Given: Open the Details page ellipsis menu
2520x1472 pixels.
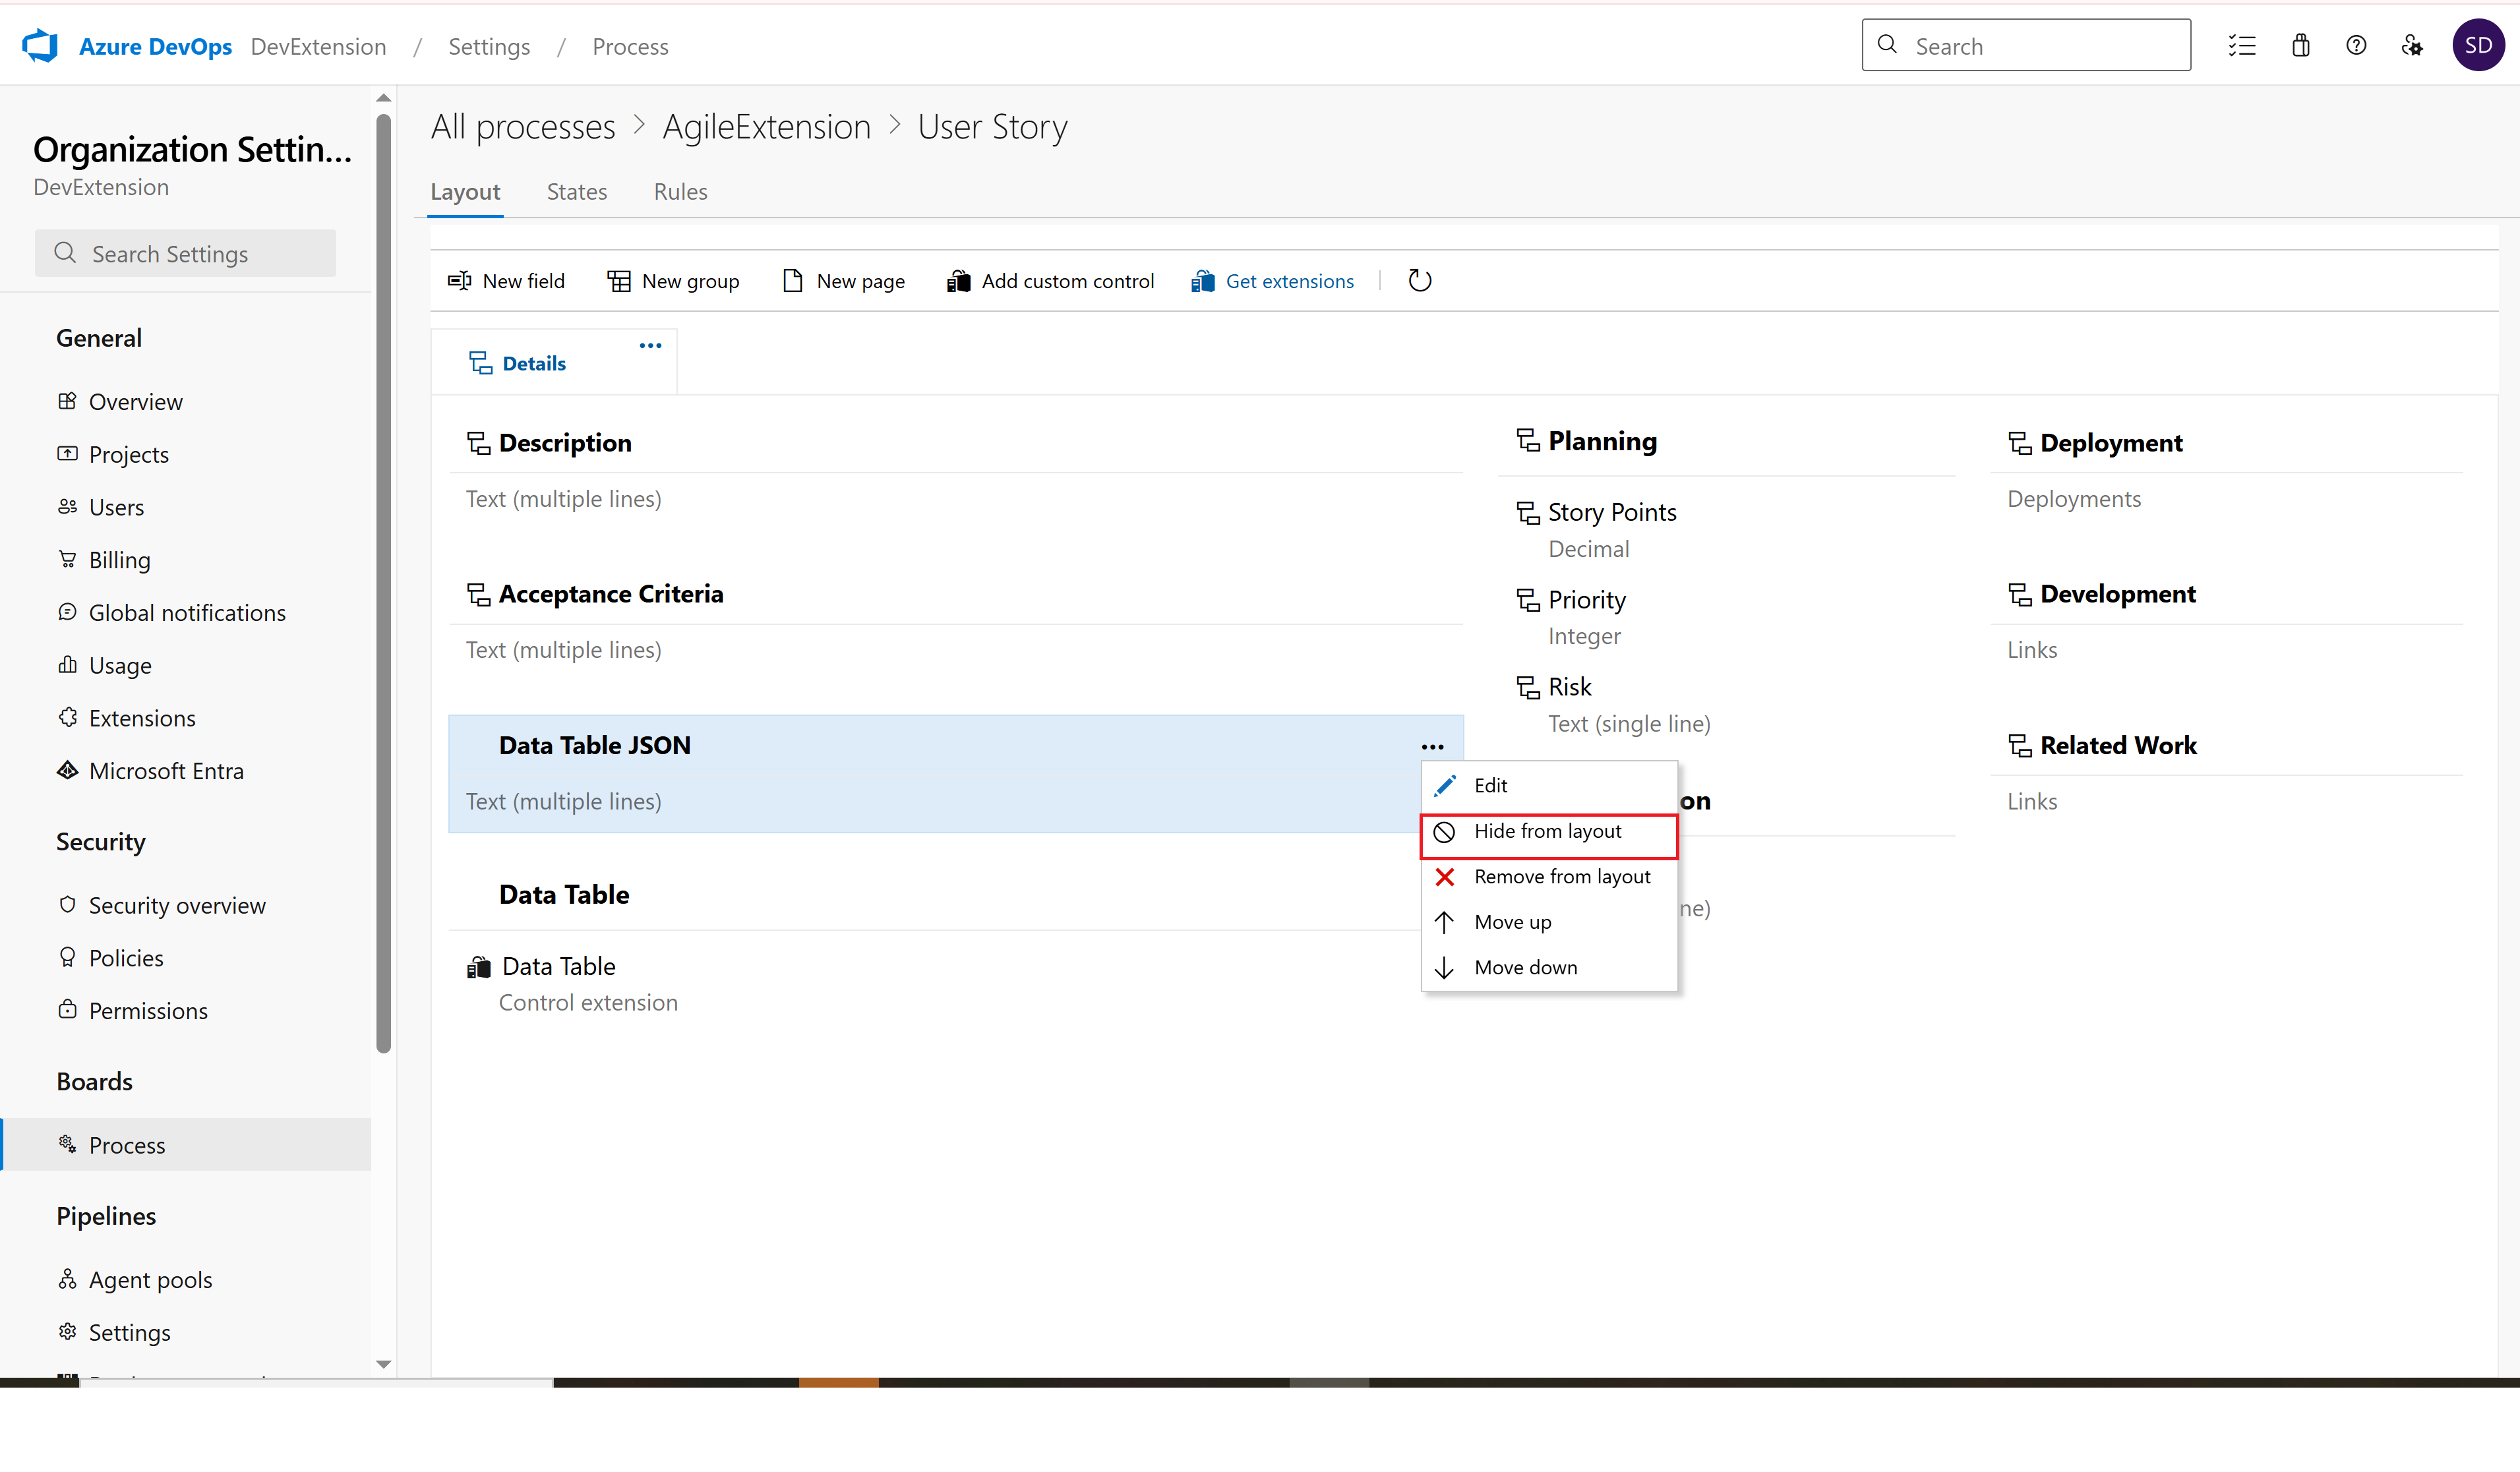Looking at the screenshot, I should (x=650, y=346).
